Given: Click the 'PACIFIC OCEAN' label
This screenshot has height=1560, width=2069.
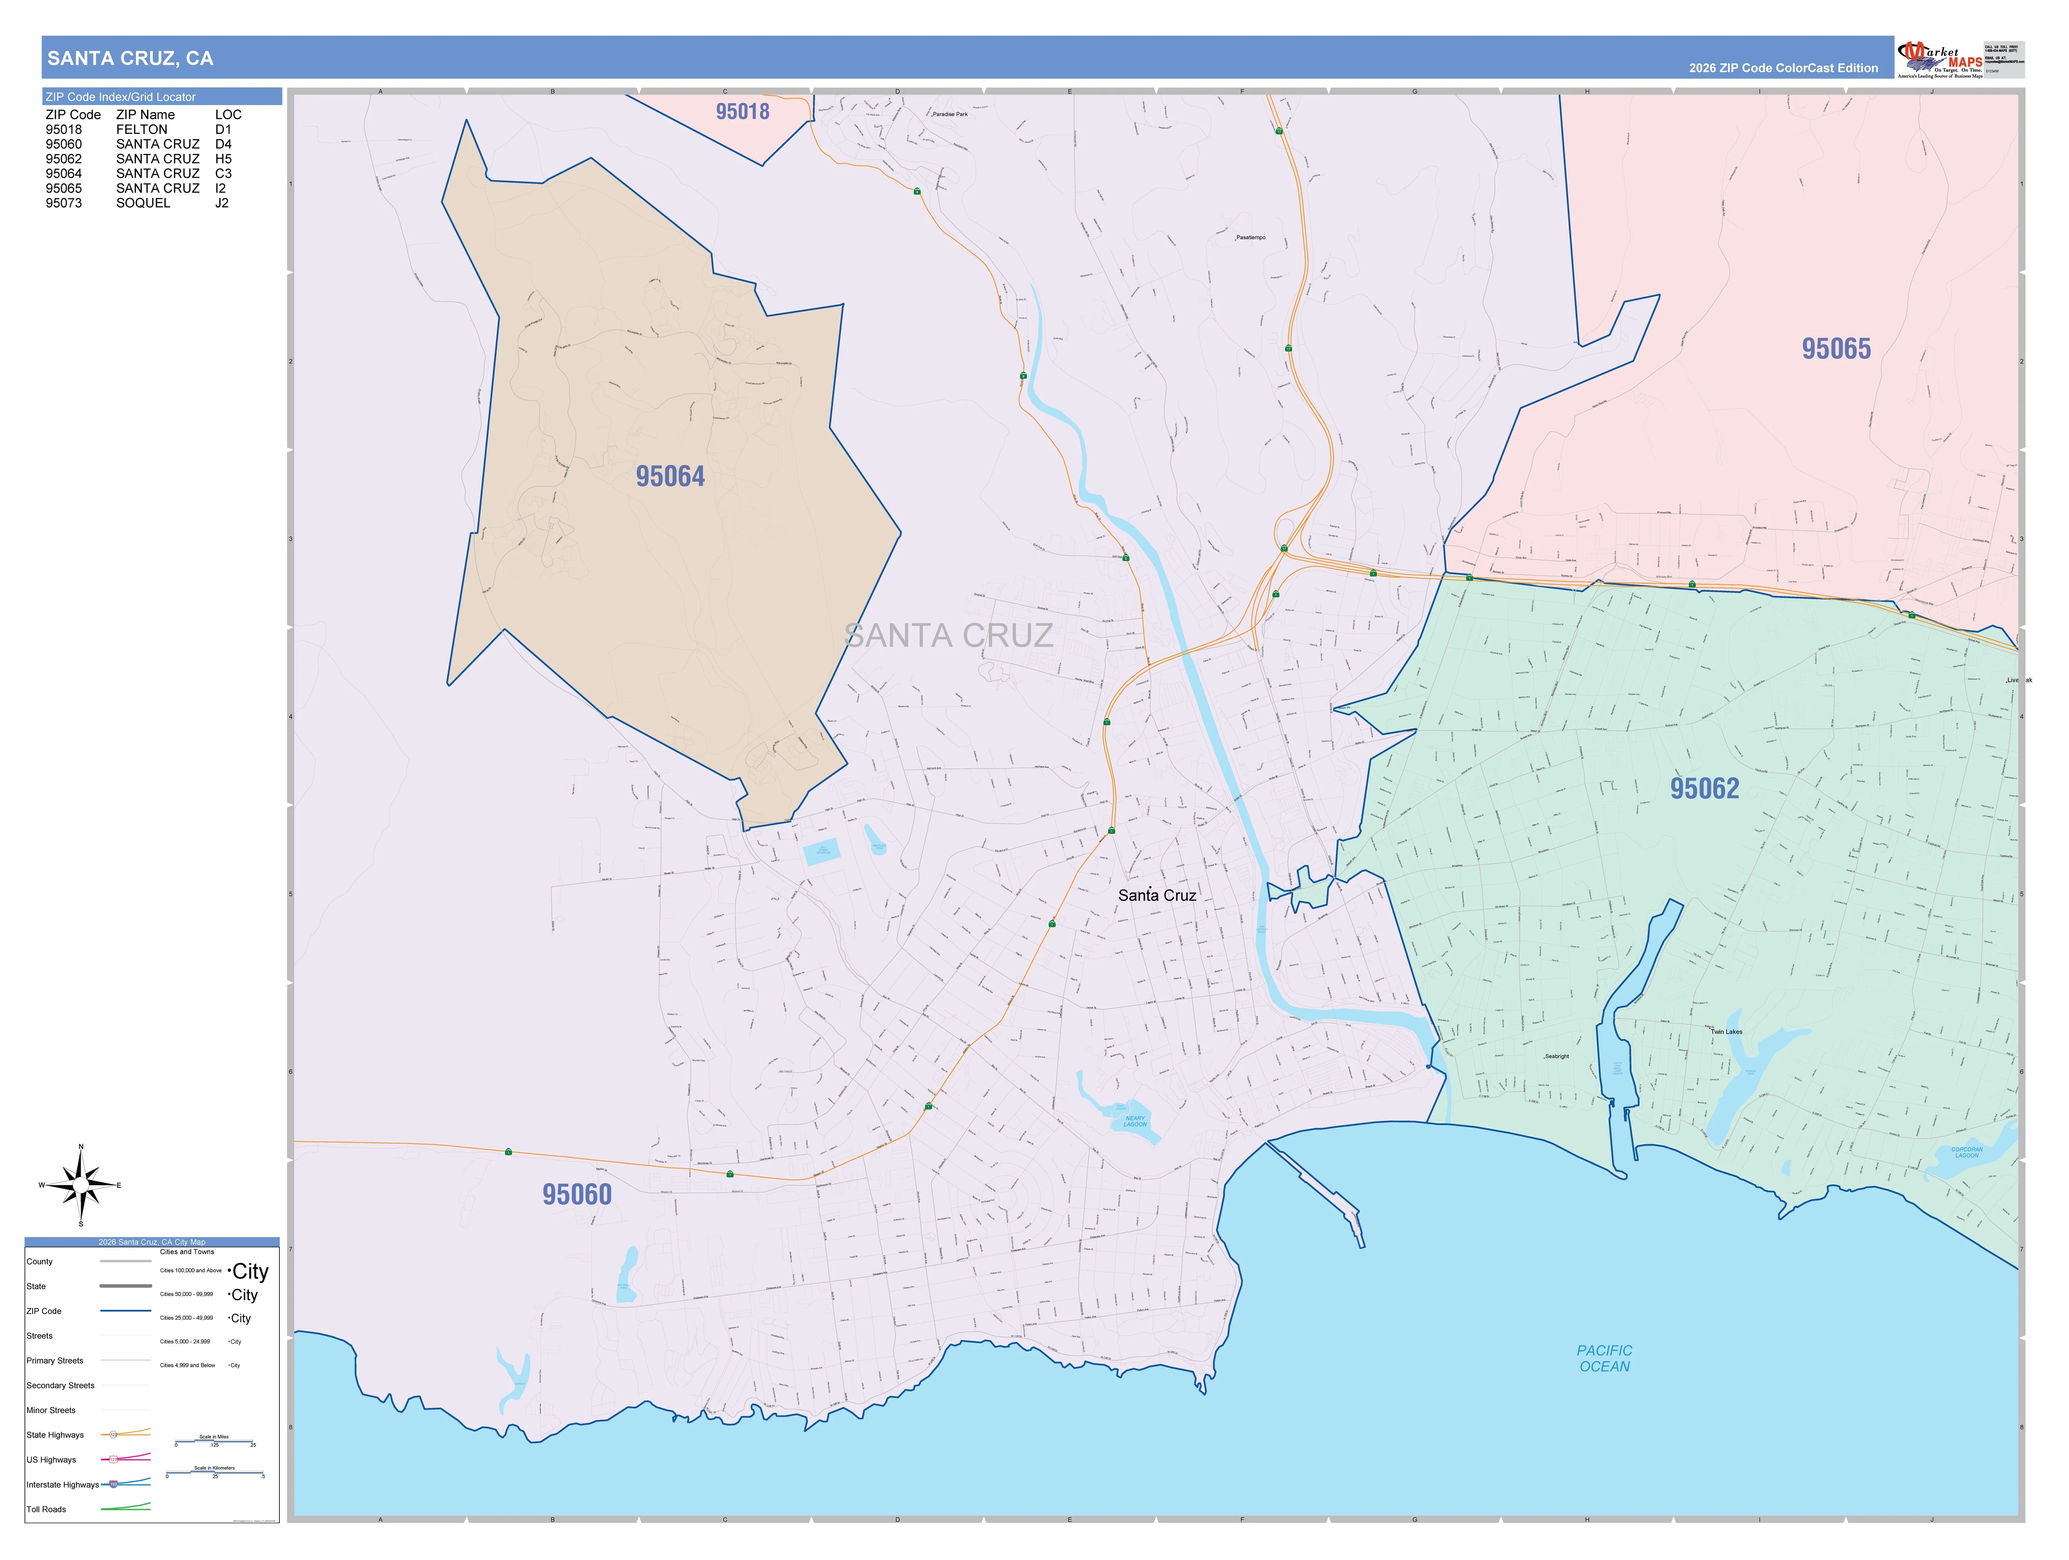Looking at the screenshot, I should pos(1604,1358).
